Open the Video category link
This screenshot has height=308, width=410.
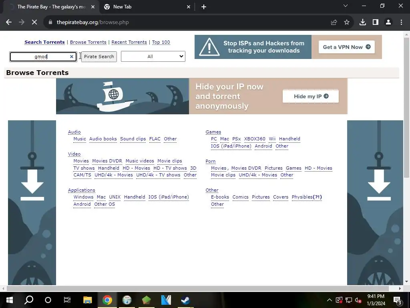click(74, 154)
